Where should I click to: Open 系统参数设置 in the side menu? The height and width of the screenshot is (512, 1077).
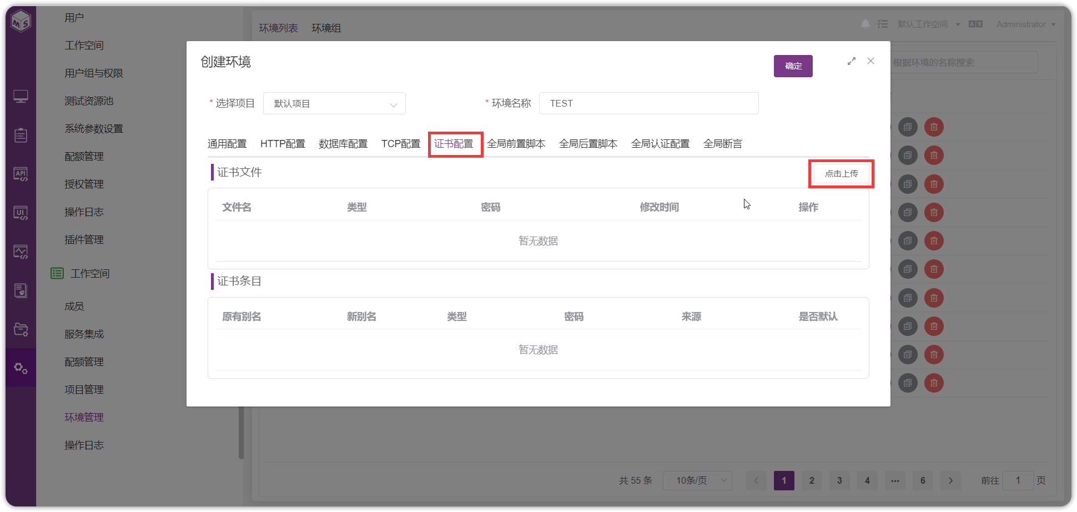click(94, 129)
